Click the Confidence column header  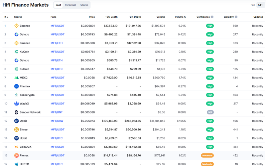pos(203,17)
